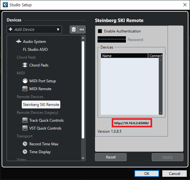Close the Studio Setup dialog
Viewport: 190px width, 180px height.
click(x=185, y=5)
